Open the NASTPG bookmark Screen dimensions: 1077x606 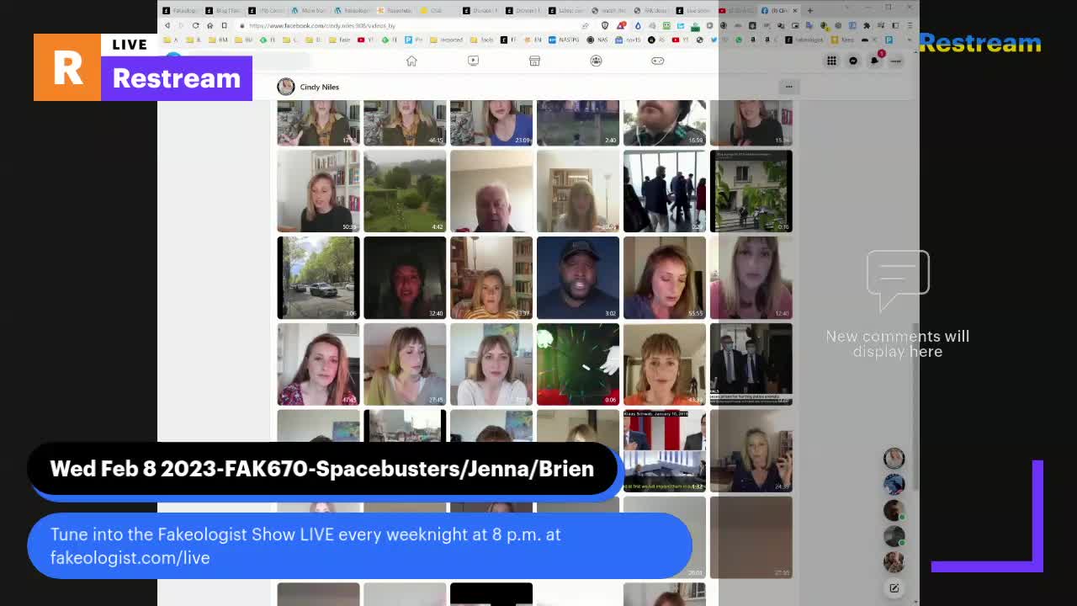565,40
